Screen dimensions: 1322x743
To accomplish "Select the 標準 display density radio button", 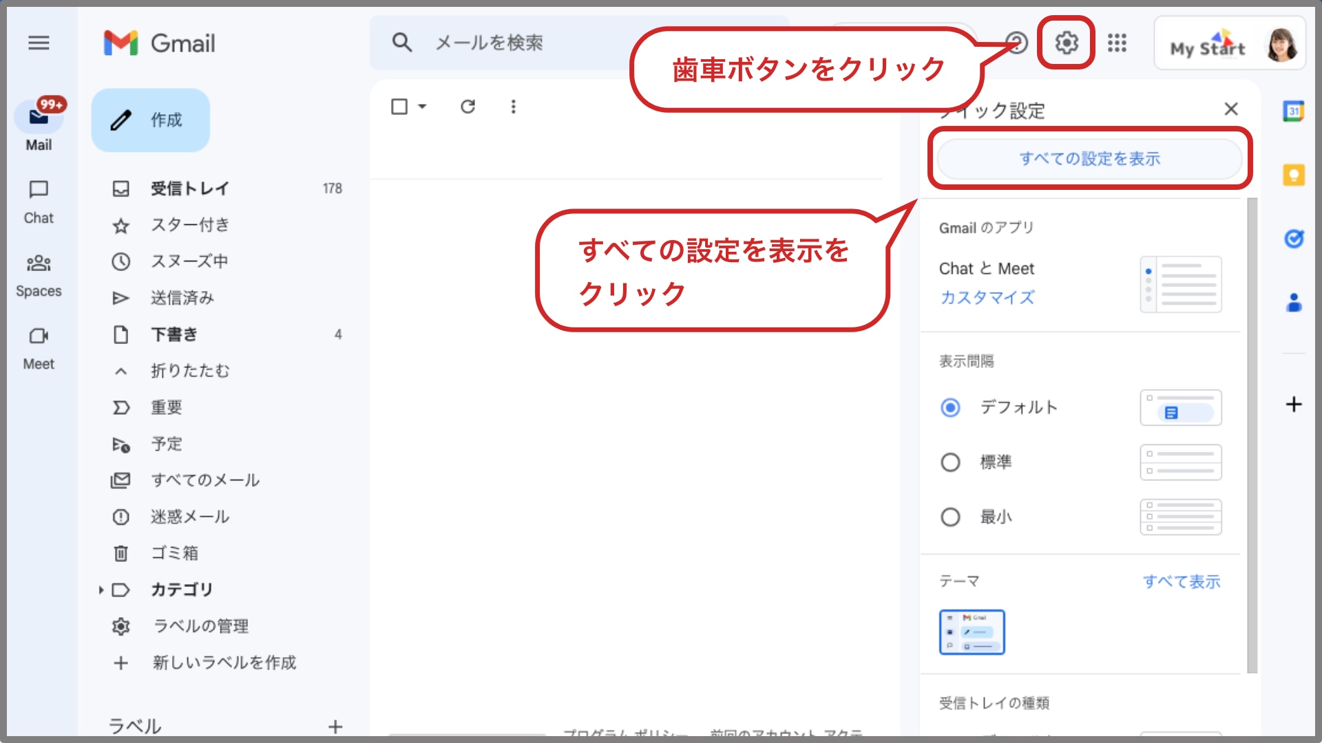I will pyautogui.click(x=950, y=462).
